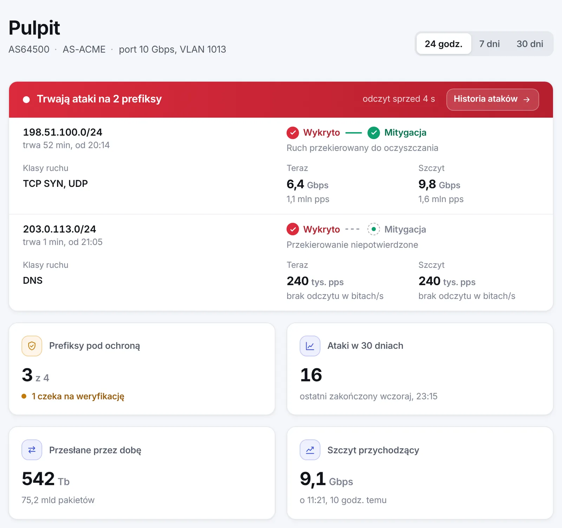
Task: Click the red Wykryto check icon for 203.0.113.0/24
Action: click(293, 229)
